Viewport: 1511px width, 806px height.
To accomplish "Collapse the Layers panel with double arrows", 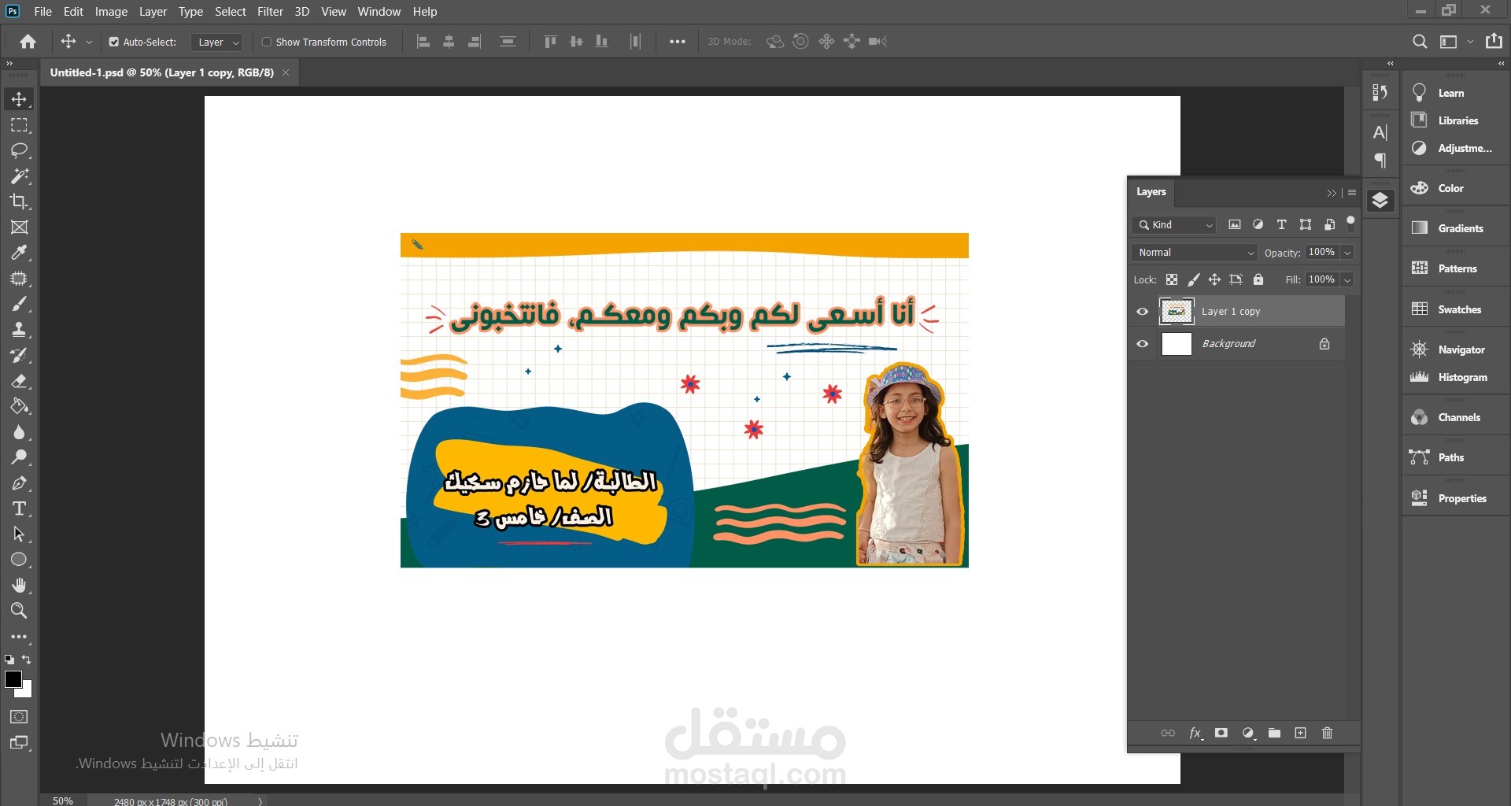I will tap(1332, 193).
